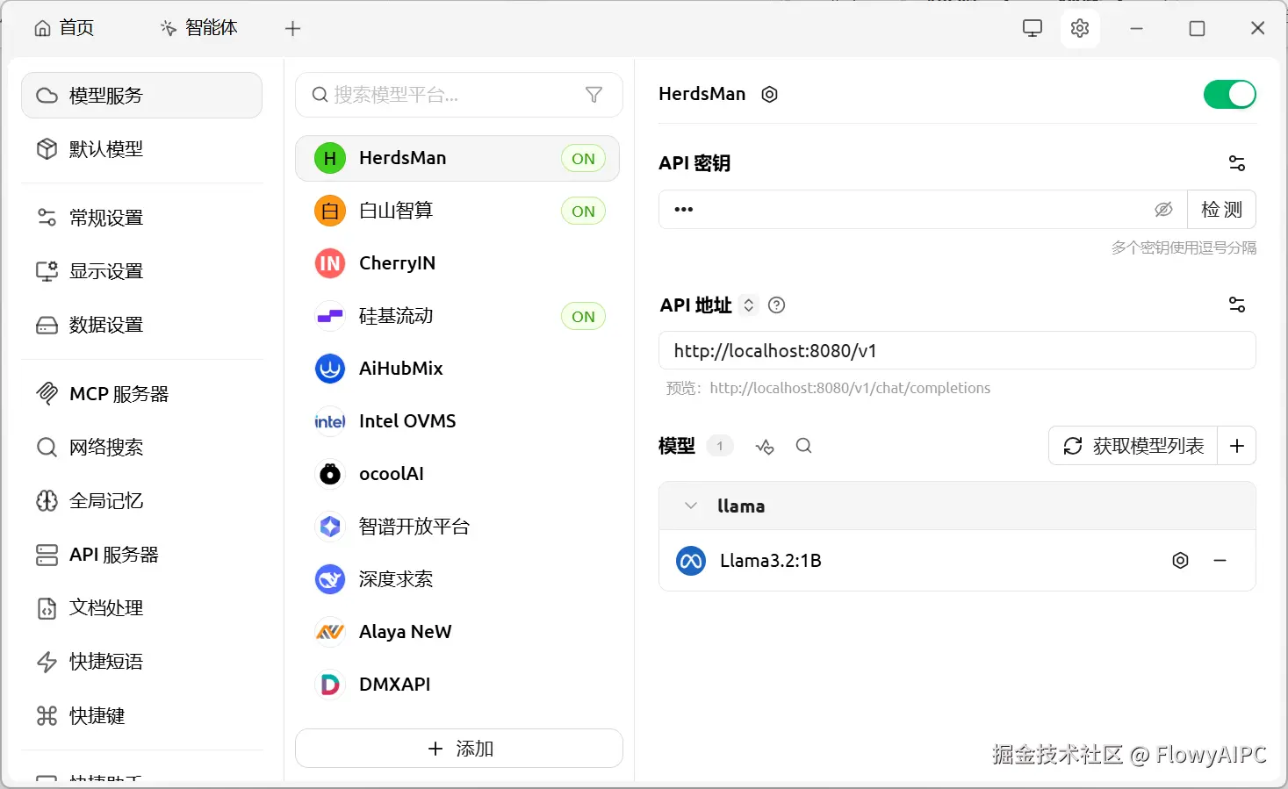The width and height of the screenshot is (1288, 789).
Task: Open 显示设置 section
Action: click(x=141, y=271)
